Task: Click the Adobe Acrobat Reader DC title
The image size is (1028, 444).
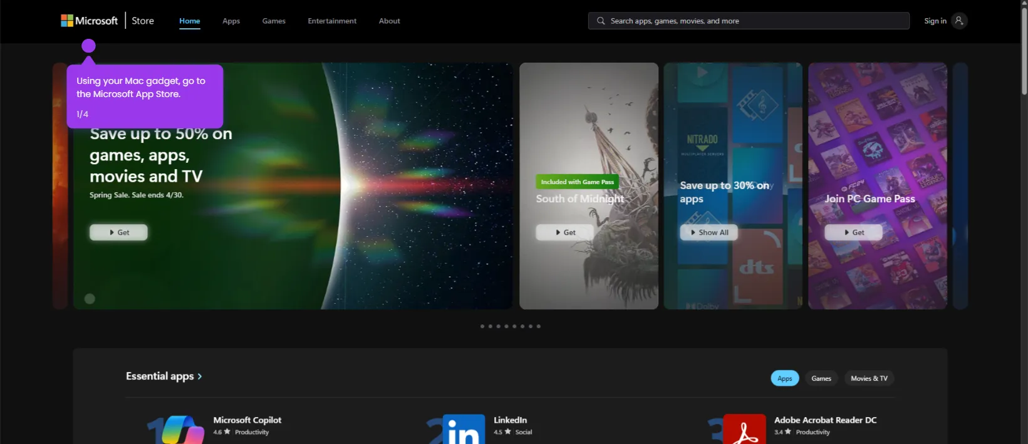Action: [825, 420]
